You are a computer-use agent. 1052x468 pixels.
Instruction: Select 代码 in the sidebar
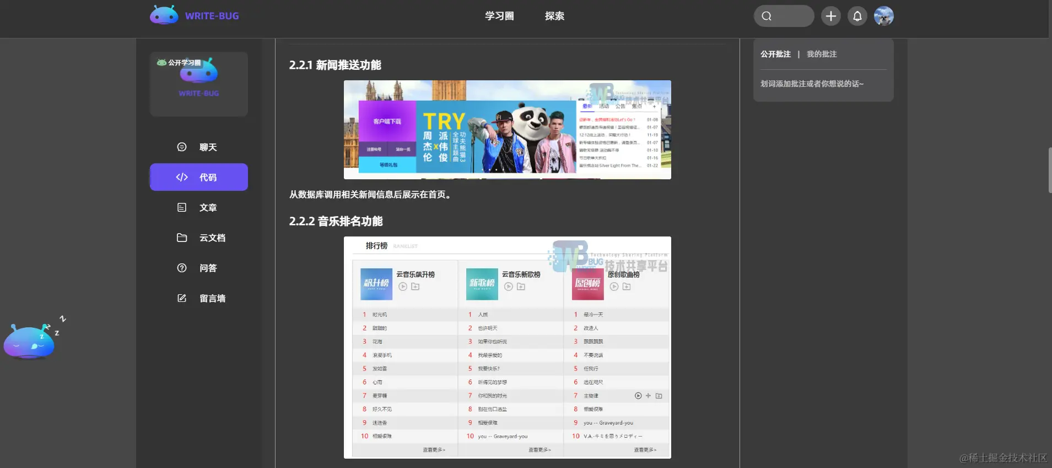tap(199, 177)
